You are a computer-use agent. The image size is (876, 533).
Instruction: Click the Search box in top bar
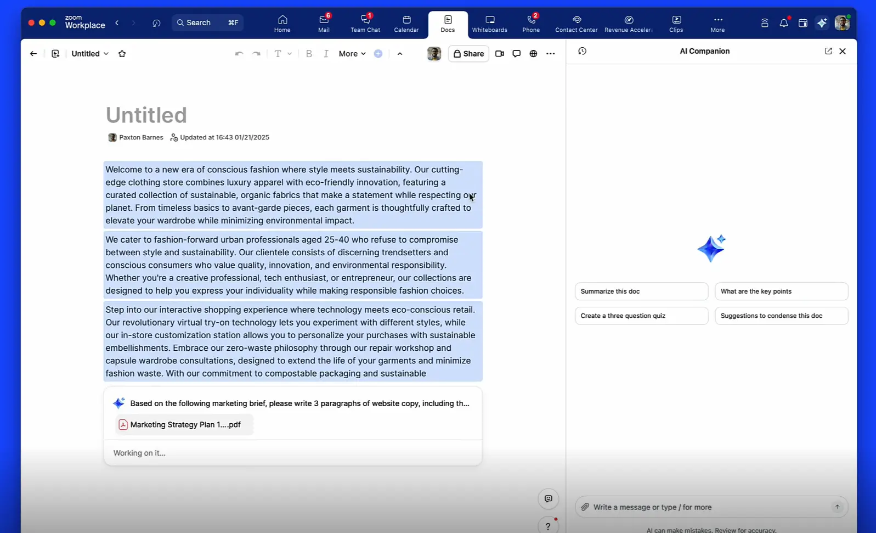click(207, 23)
